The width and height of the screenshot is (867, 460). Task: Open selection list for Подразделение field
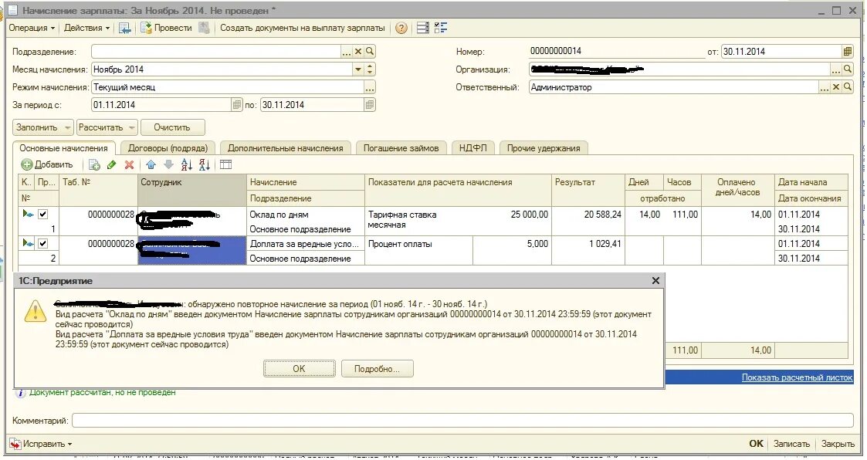pos(347,52)
